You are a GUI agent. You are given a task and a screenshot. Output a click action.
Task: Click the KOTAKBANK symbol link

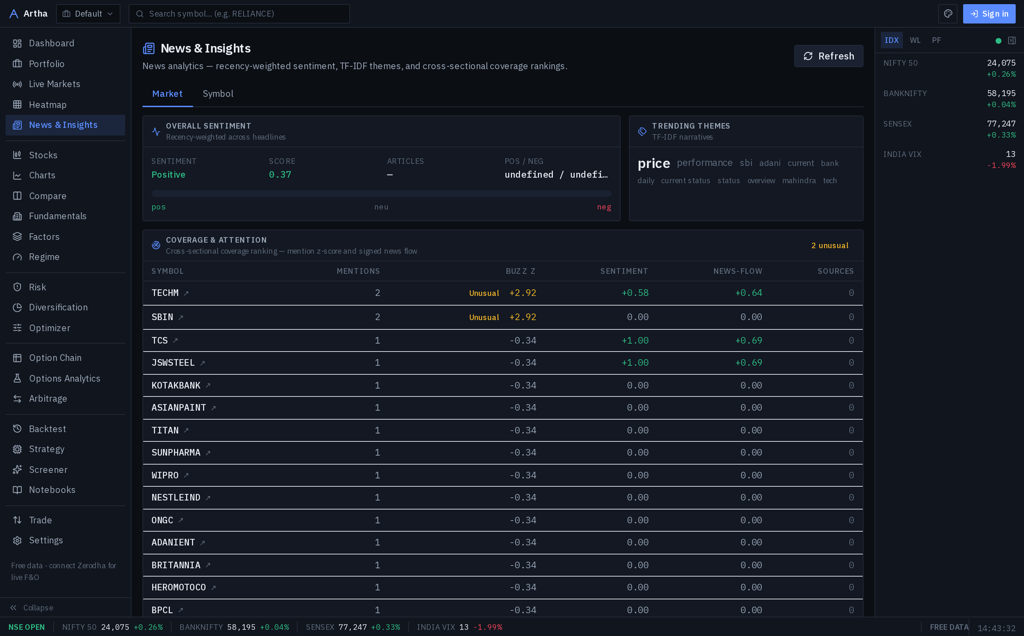coord(176,385)
